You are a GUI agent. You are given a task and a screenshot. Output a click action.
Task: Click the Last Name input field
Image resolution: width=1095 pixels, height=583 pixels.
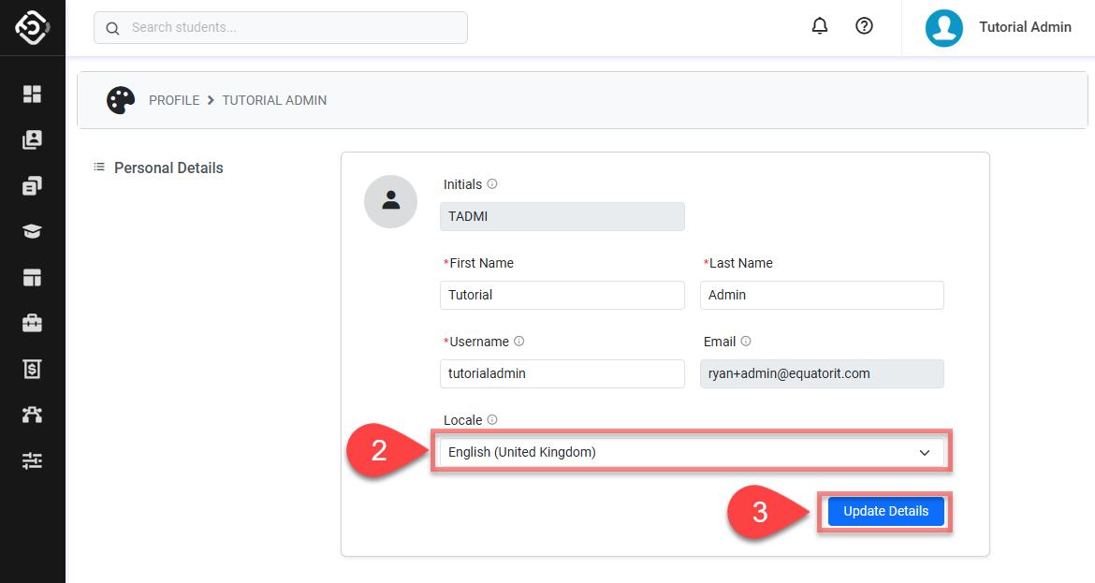[x=822, y=295]
